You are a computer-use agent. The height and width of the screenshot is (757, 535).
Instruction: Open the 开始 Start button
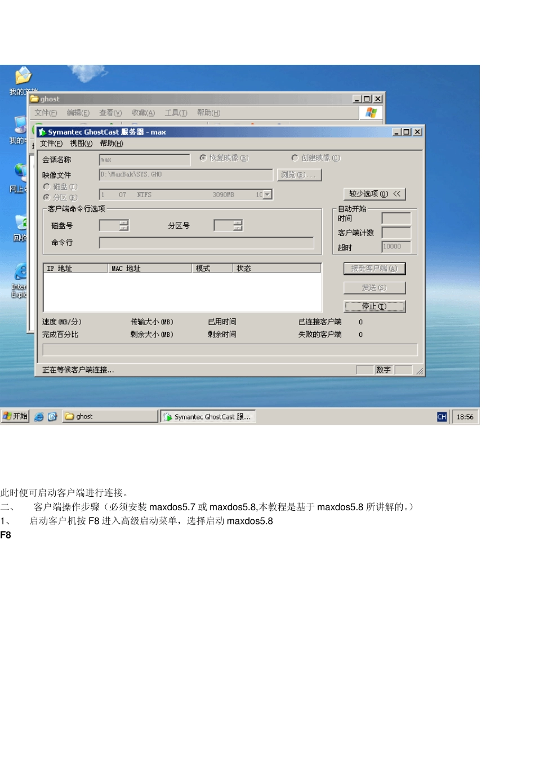point(15,416)
